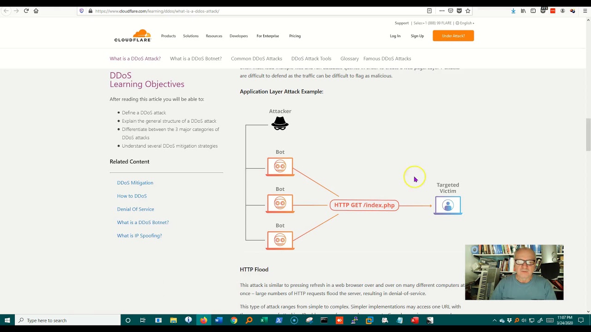Select the DDoS Attack Tools tab
591x332 pixels.
click(x=311, y=59)
